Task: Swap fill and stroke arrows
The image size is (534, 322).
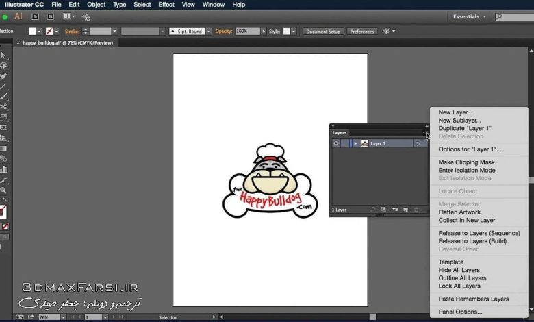Action: pyautogui.click(x=4, y=199)
